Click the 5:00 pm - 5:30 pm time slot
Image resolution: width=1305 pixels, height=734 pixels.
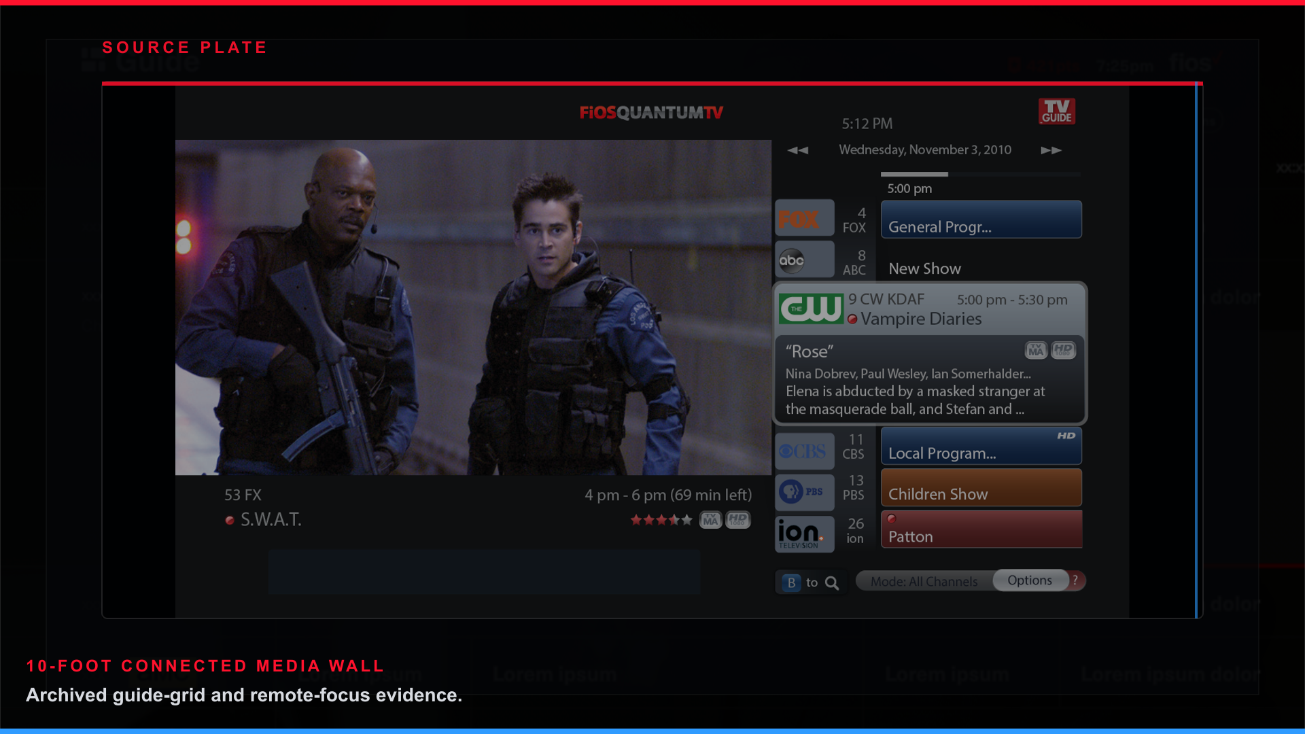click(x=1012, y=300)
